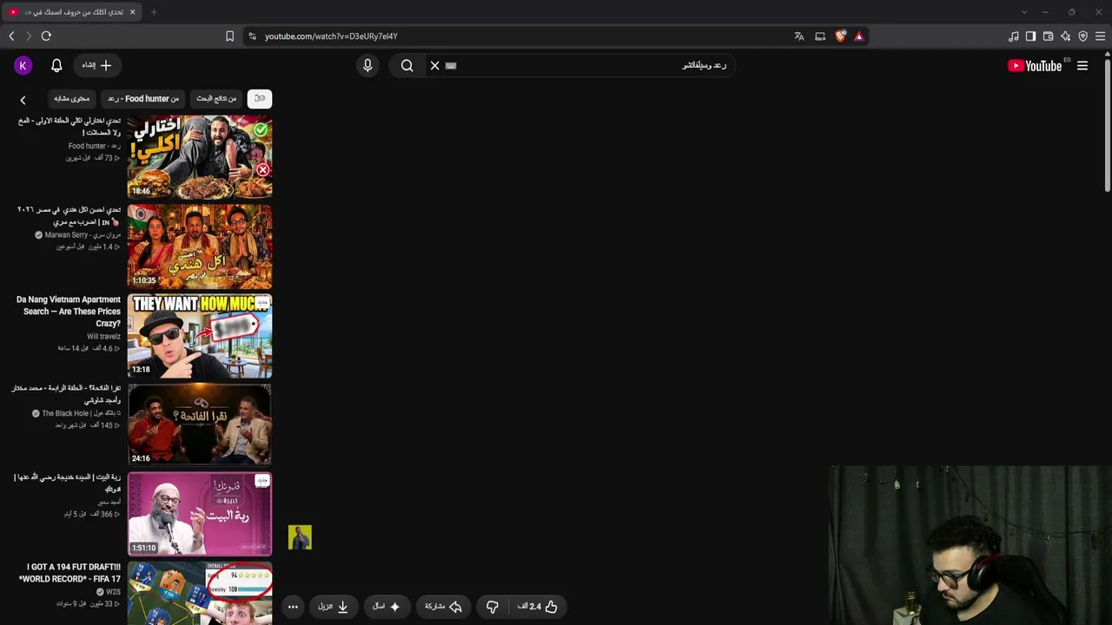This screenshot has height=625, width=1112.
Task: Click the Ask (اسأل) sparkle button
Action: 387,607
